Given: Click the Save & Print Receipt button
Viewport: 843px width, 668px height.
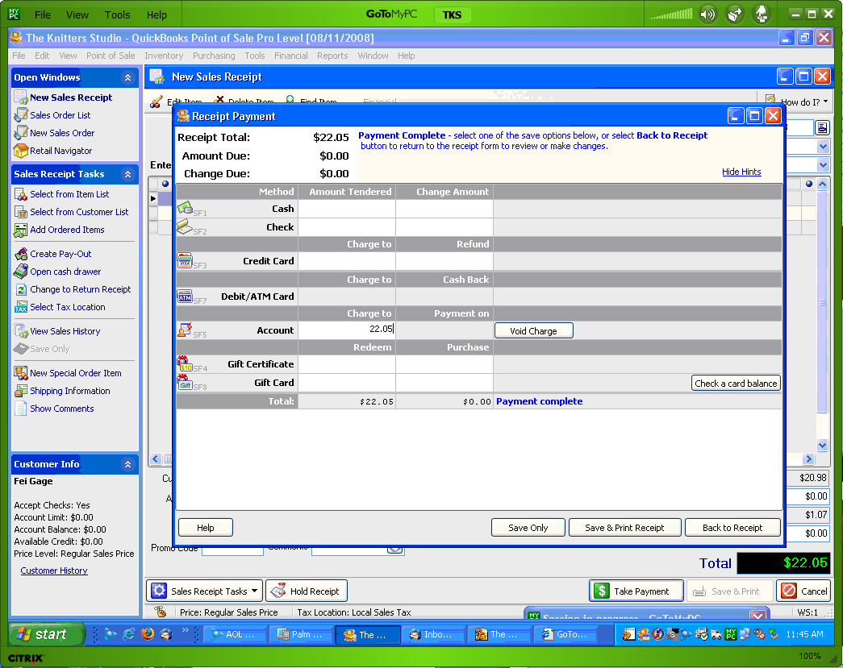Looking at the screenshot, I should pos(624,528).
